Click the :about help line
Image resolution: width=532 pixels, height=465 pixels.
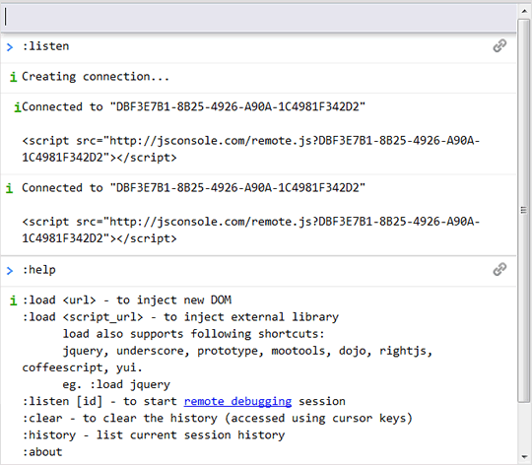click(42, 452)
